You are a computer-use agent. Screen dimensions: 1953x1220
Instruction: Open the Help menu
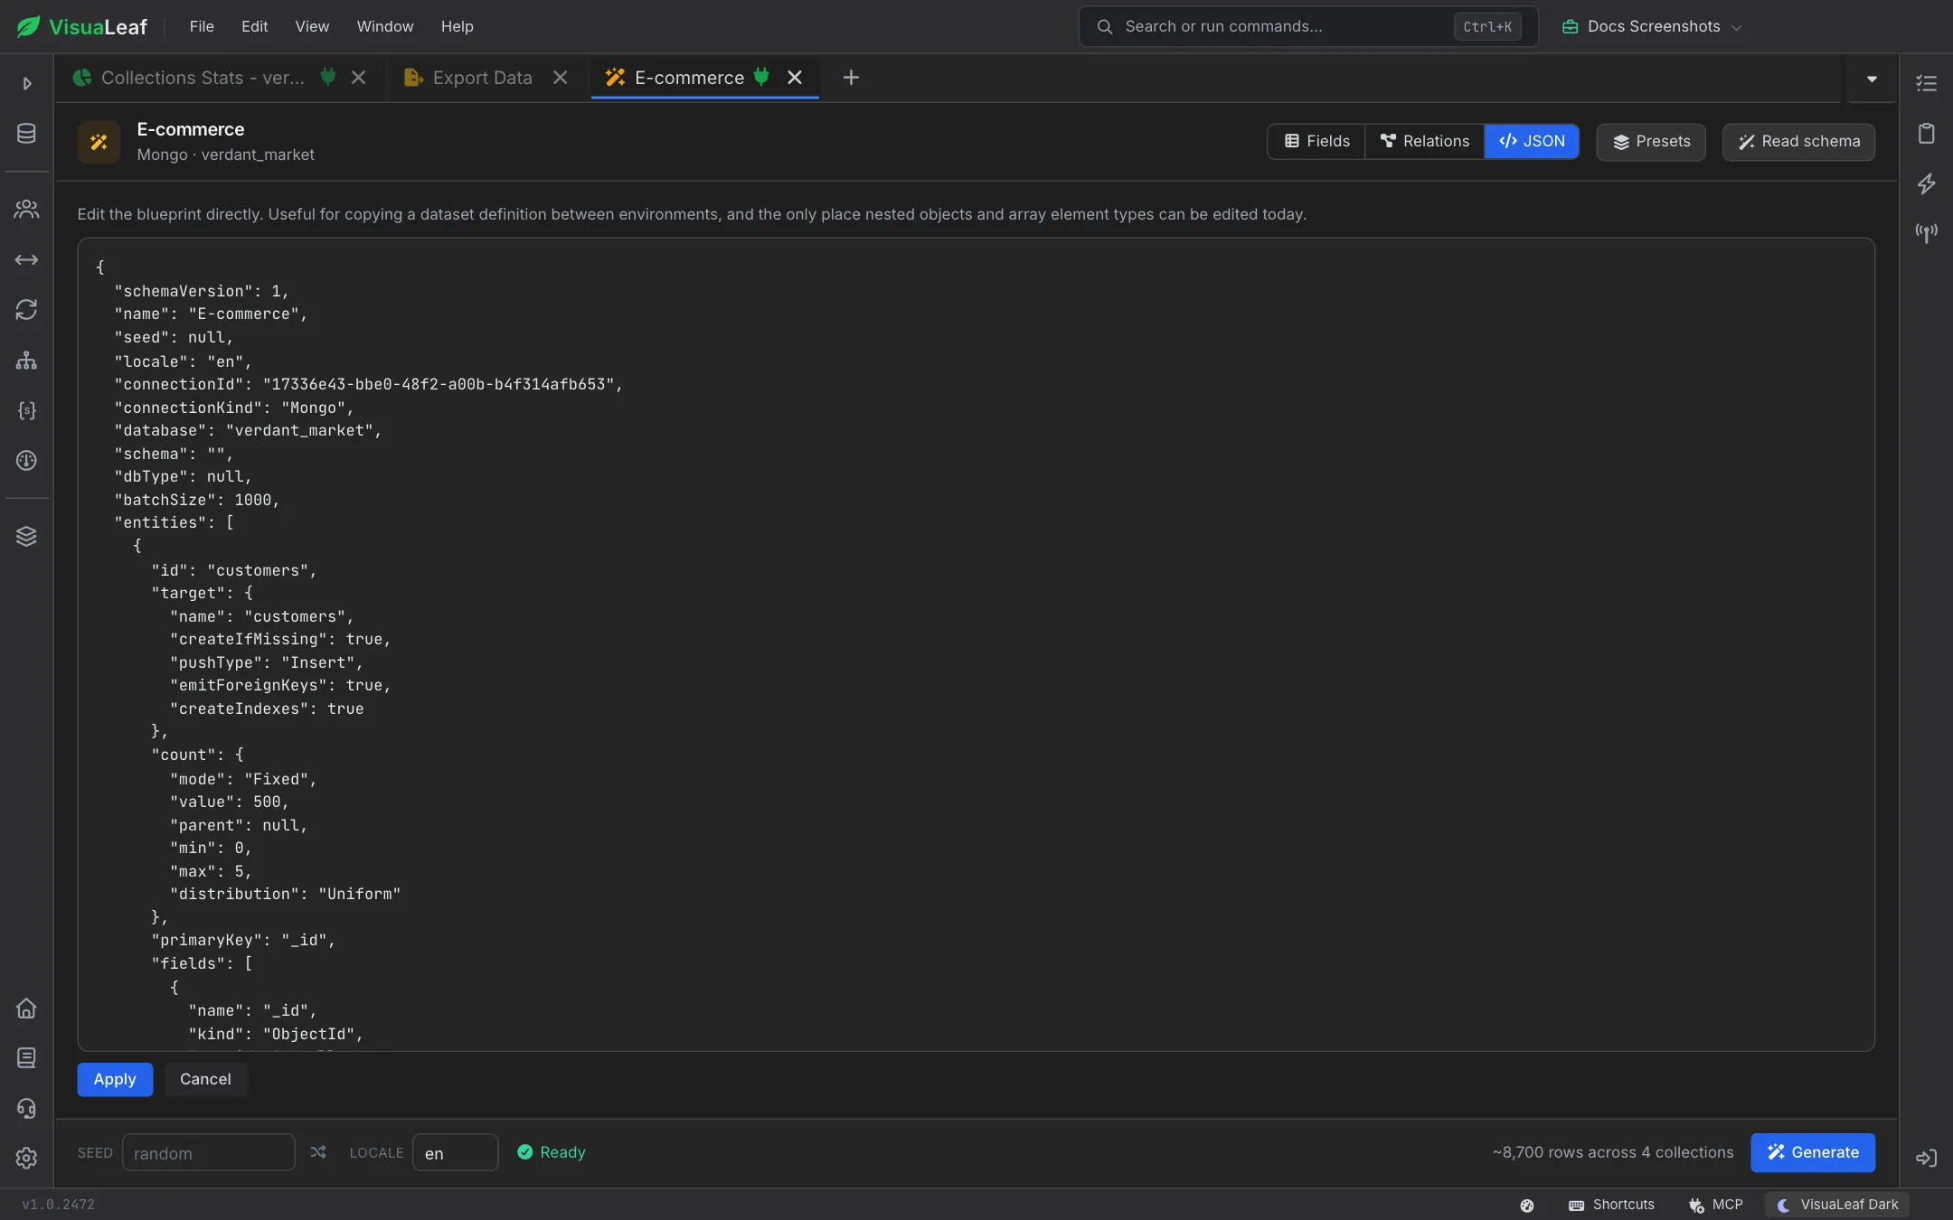click(x=458, y=26)
